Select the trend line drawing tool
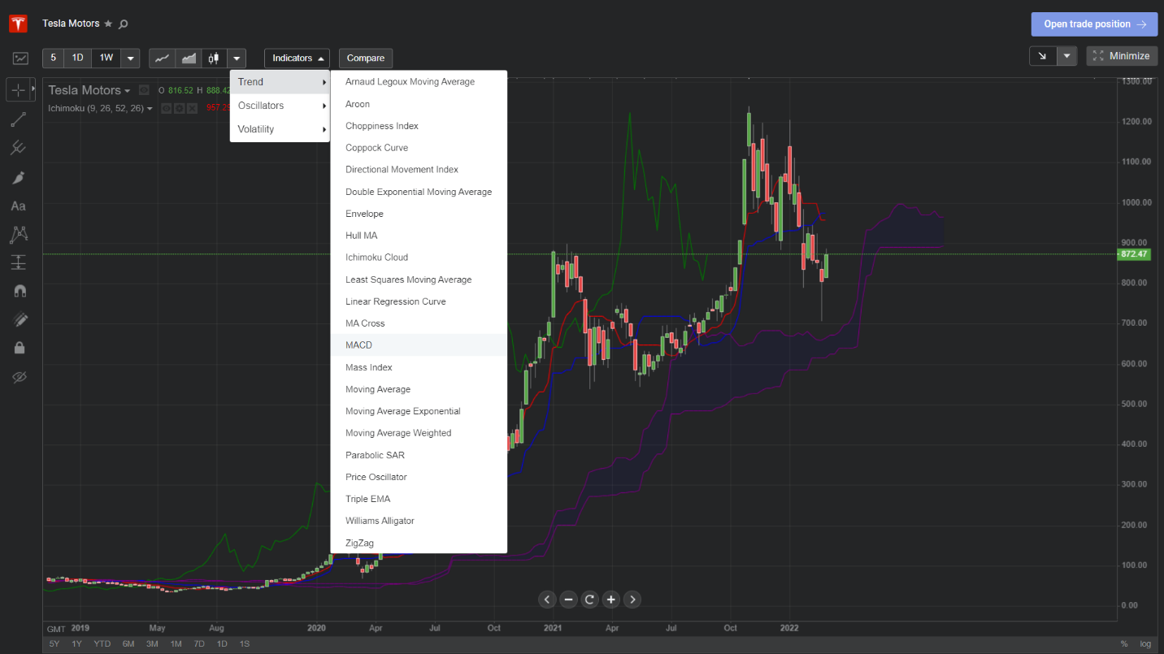The image size is (1164, 654). point(18,120)
